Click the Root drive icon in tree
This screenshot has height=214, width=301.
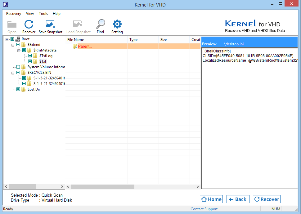tap(18, 39)
